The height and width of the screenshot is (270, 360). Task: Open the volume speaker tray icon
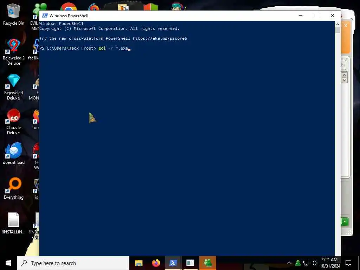click(314, 263)
